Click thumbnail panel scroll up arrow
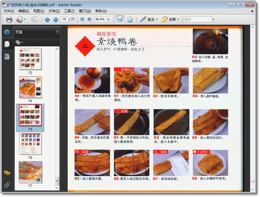260x197 pixels. pos(57,49)
